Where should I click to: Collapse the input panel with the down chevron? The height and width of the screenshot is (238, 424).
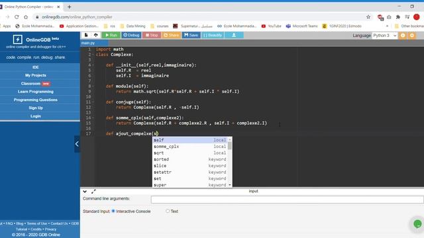click(x=85, y=191)
